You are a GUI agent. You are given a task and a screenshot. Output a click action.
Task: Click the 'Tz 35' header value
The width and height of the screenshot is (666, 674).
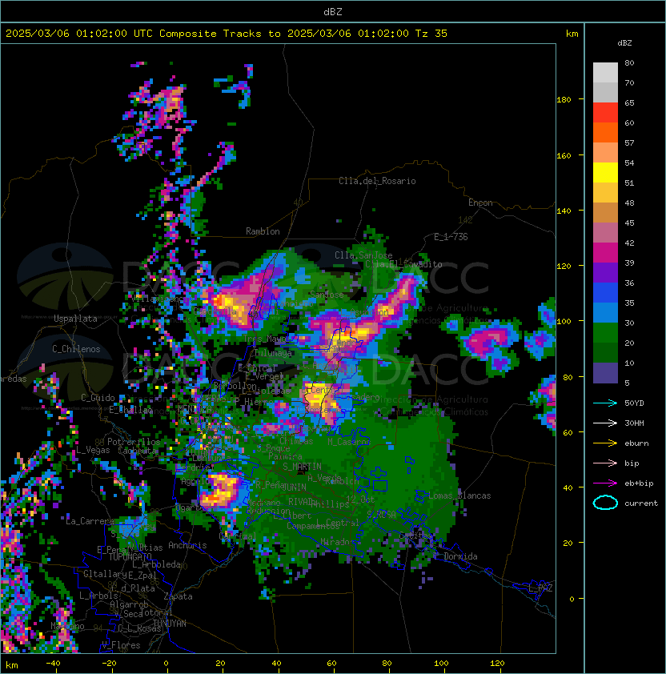(x=431, y=34)
